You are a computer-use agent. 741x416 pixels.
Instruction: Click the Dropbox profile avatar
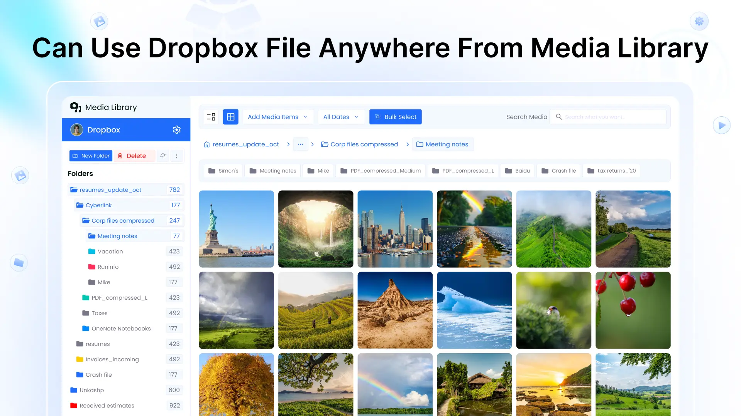(77, 130)
